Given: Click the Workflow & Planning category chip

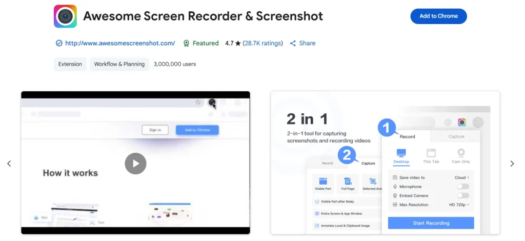Looking at the screenshot, I should pyautogui.click(x=119, y=64).
